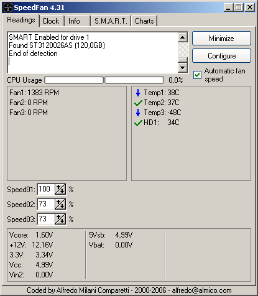Click inside the detection log text area
Image resolution: width=258 pixels, height=296 pixels.
click(93, 52)
